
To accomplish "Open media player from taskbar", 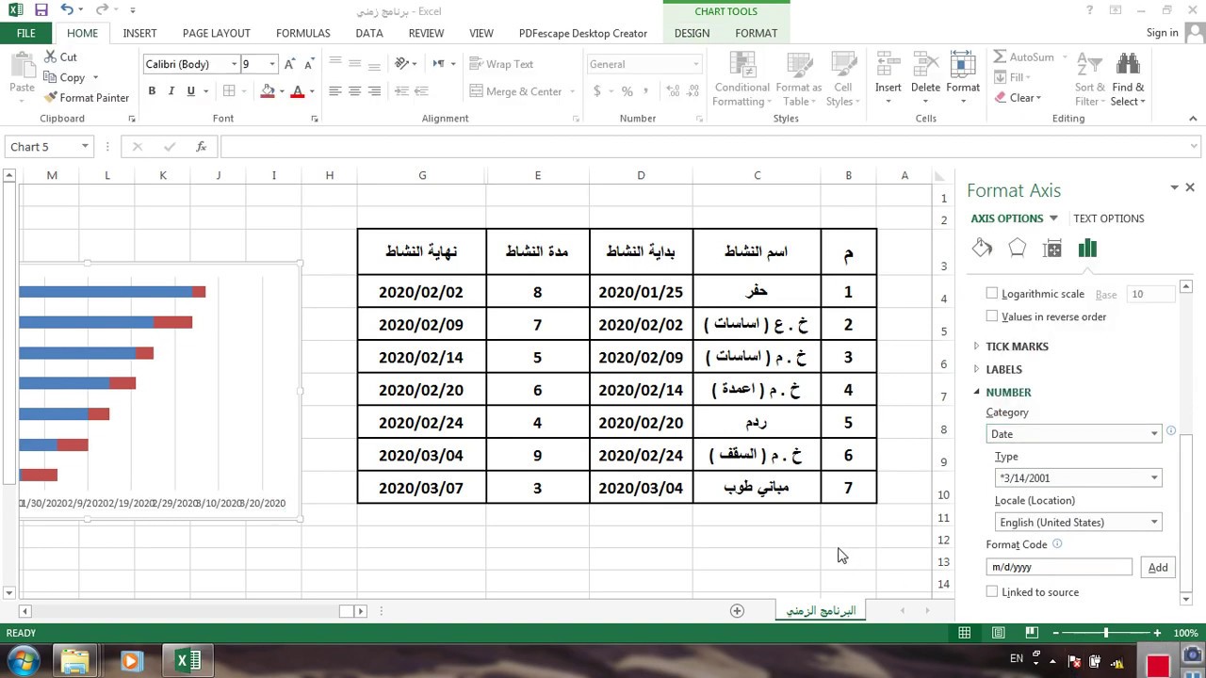I will click(x=131, y=661).
